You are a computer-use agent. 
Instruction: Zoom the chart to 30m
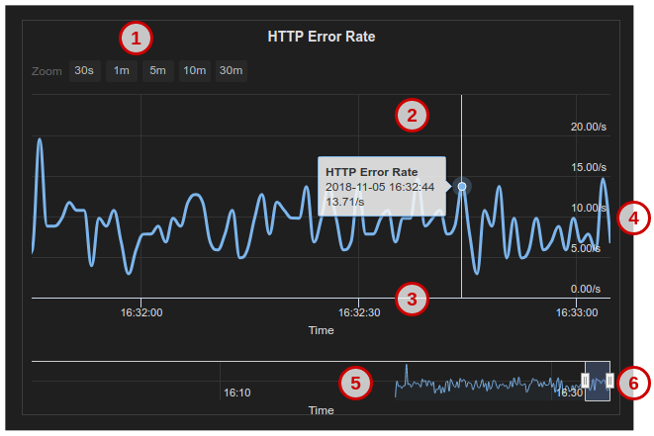coord(231,70)
